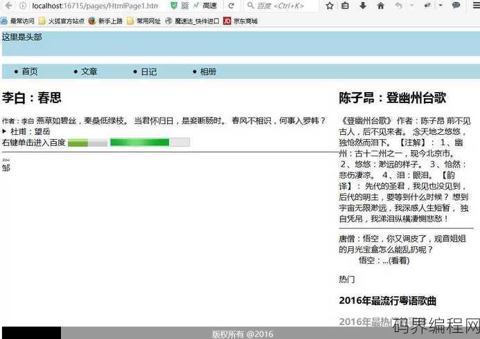The width and height of the screenshot is (480, 339).
Task: Open the hamburger menu of the browser
Action: click(476, 6)
